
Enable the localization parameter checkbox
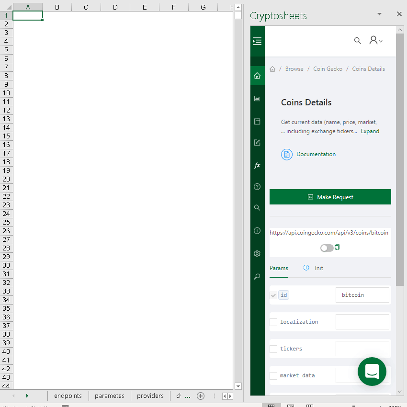[273, 322]
